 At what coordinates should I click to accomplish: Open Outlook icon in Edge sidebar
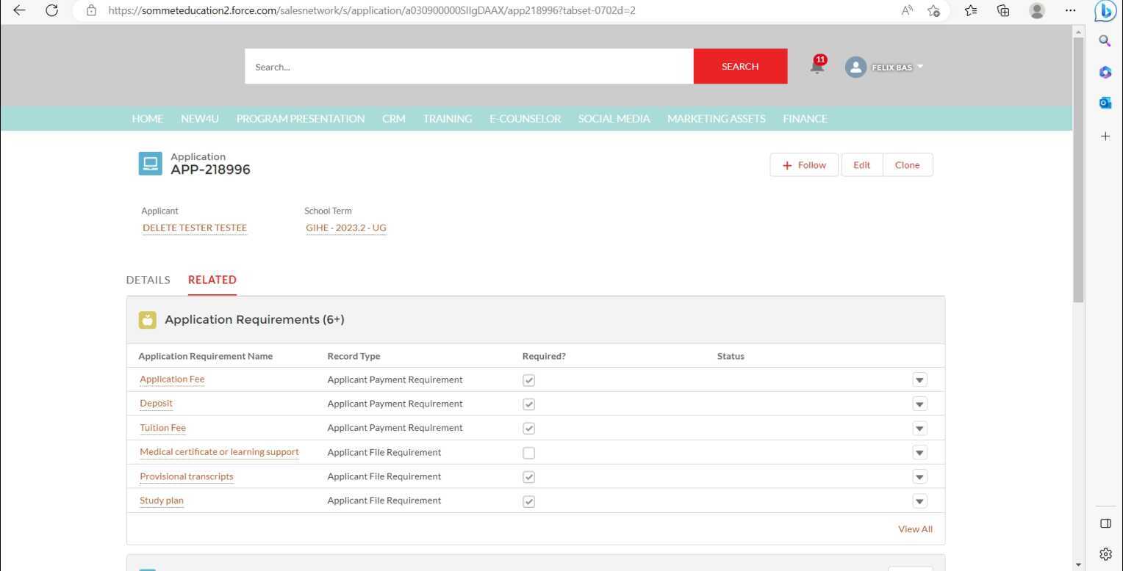click(1105, 103)
